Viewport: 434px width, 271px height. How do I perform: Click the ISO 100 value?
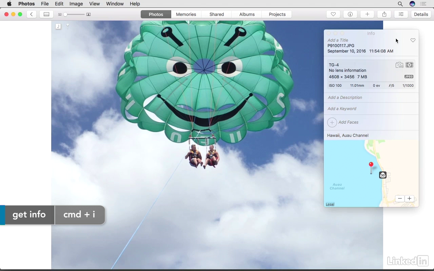335,86
